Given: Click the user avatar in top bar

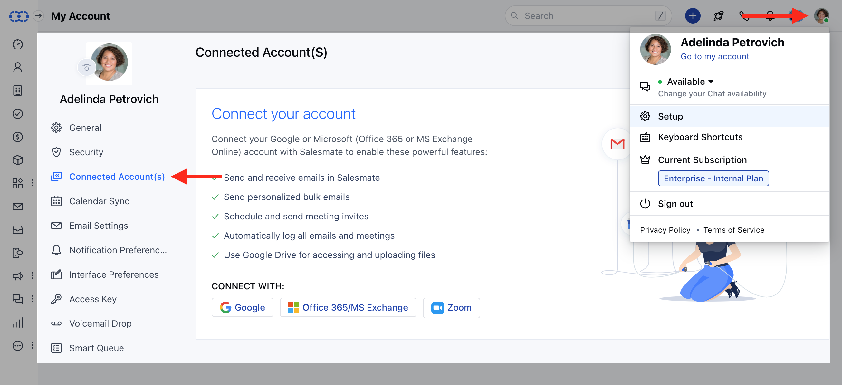Looking at the screenshot, I should (821, 16).
